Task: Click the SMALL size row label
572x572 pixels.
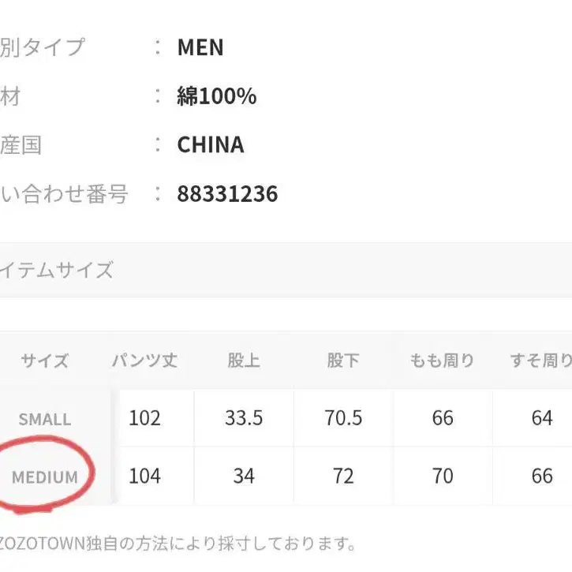Action: [x=45, y=419]
